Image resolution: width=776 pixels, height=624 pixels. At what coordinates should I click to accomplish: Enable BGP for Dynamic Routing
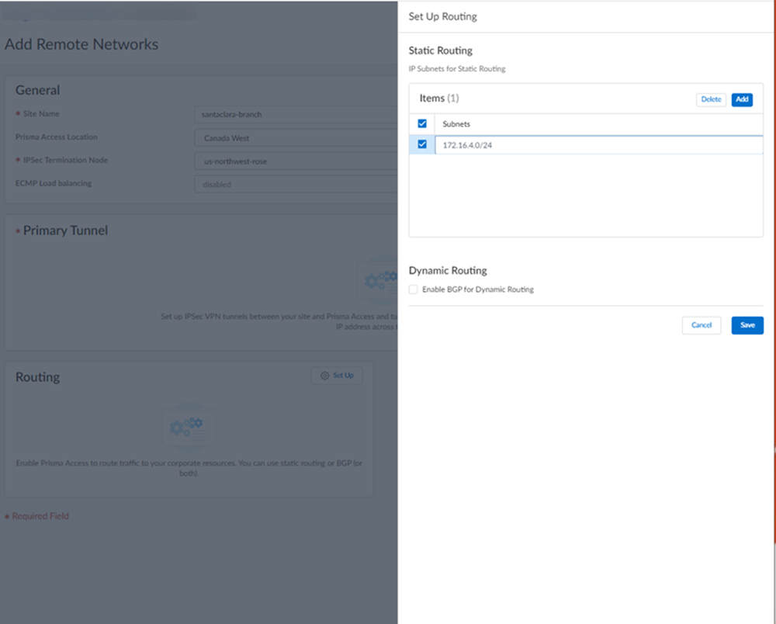click(414, 289)
